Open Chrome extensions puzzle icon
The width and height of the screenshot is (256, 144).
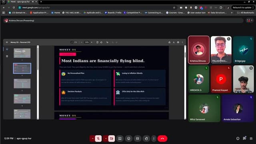[221, 8]
